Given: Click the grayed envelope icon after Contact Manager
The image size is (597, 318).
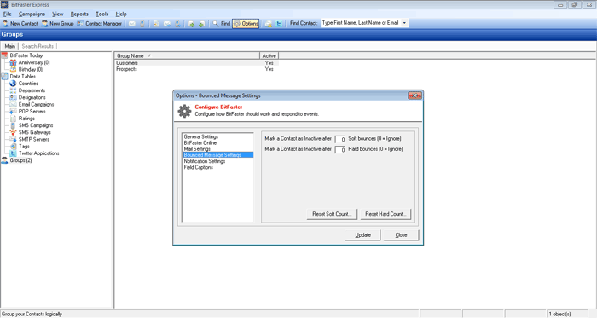Looking at the screenshot, I should [131, 24].
